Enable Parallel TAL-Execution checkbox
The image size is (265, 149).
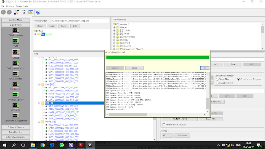click(x=164, y=125)
